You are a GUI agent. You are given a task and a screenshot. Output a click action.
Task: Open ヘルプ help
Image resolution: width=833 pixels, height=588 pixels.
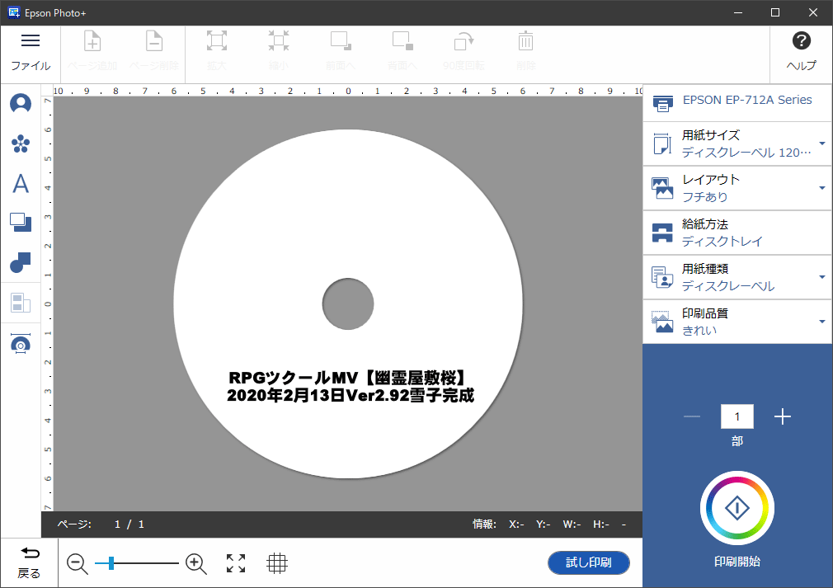(801, 53)
